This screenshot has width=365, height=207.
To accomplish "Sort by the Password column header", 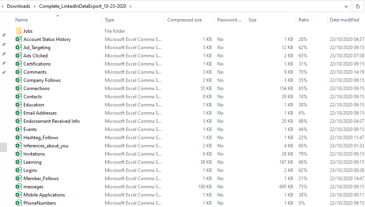I will click(229, 20).
